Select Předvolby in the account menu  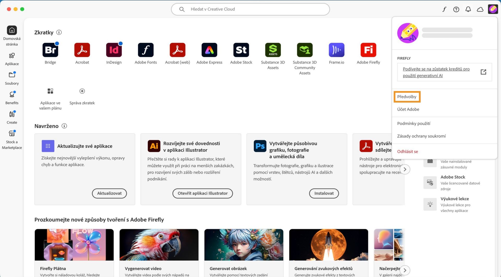coord(407,97)
